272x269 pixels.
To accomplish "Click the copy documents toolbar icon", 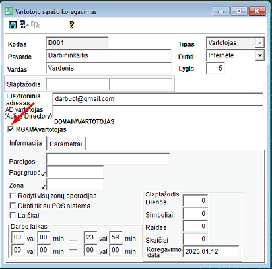I will 35,24.
